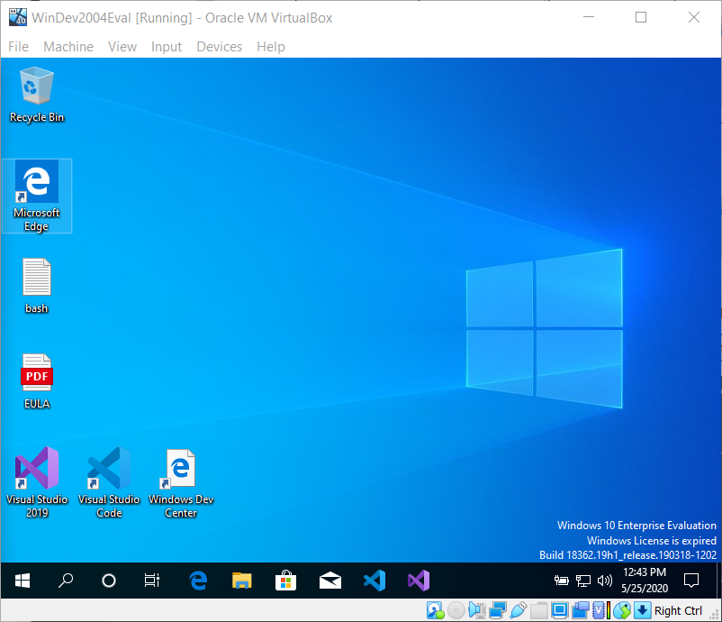
Task: Open File Explorer from the taskbar
Action: (242, 581)
